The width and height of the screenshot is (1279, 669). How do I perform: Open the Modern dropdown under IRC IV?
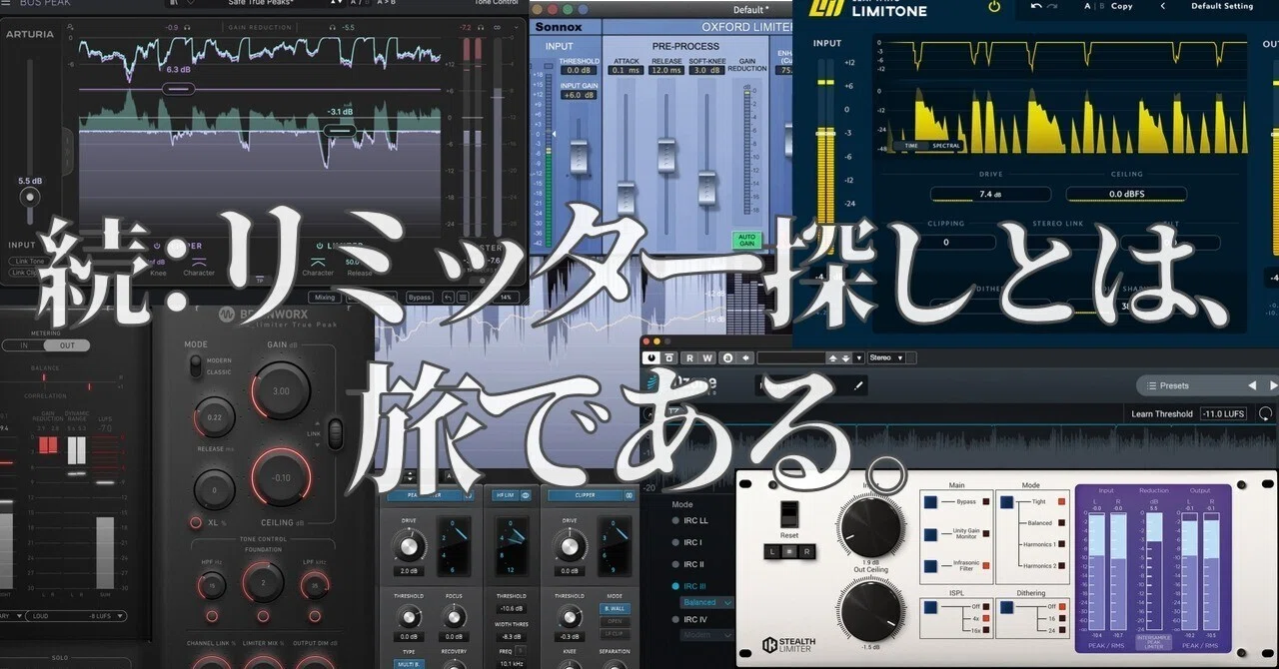[706, 635]
